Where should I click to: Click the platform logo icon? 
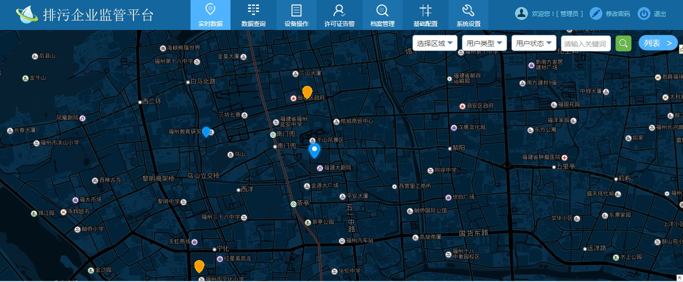(26, 15)
